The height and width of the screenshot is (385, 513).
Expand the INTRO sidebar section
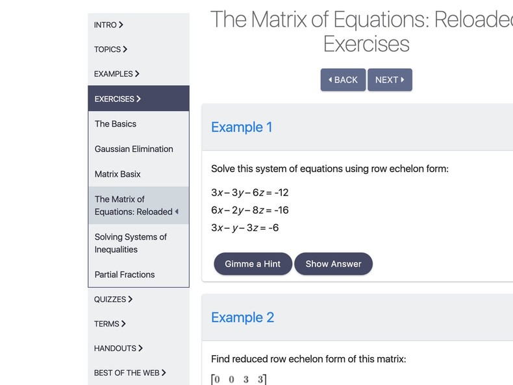point(108,25)
